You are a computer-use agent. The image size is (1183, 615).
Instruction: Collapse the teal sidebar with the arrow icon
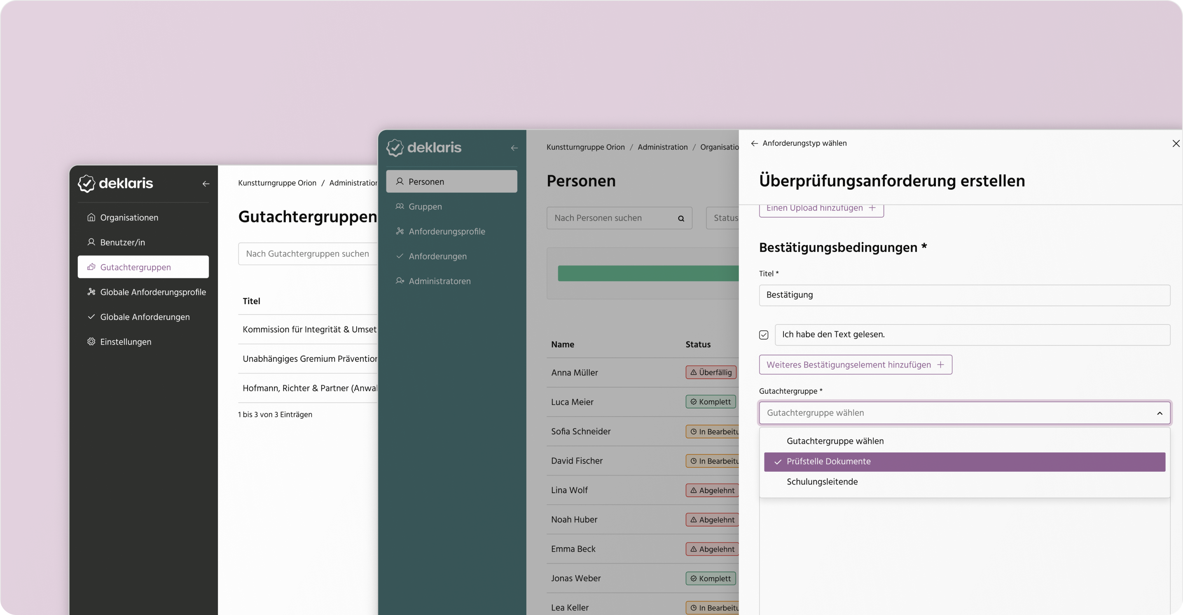[514, 148]
